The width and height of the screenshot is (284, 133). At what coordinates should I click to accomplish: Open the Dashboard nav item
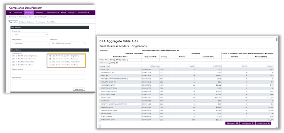point(18,13)
